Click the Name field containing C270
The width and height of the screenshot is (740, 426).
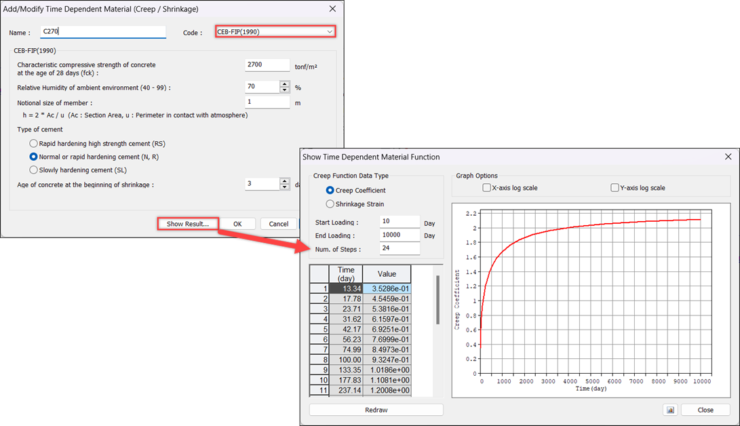click(x=103, y=32)
